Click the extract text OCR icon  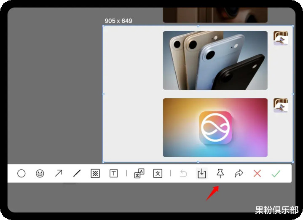(x=158, y=173)
